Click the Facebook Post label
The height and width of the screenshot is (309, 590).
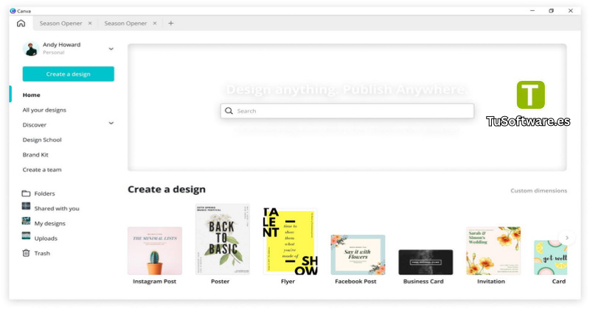355,281
